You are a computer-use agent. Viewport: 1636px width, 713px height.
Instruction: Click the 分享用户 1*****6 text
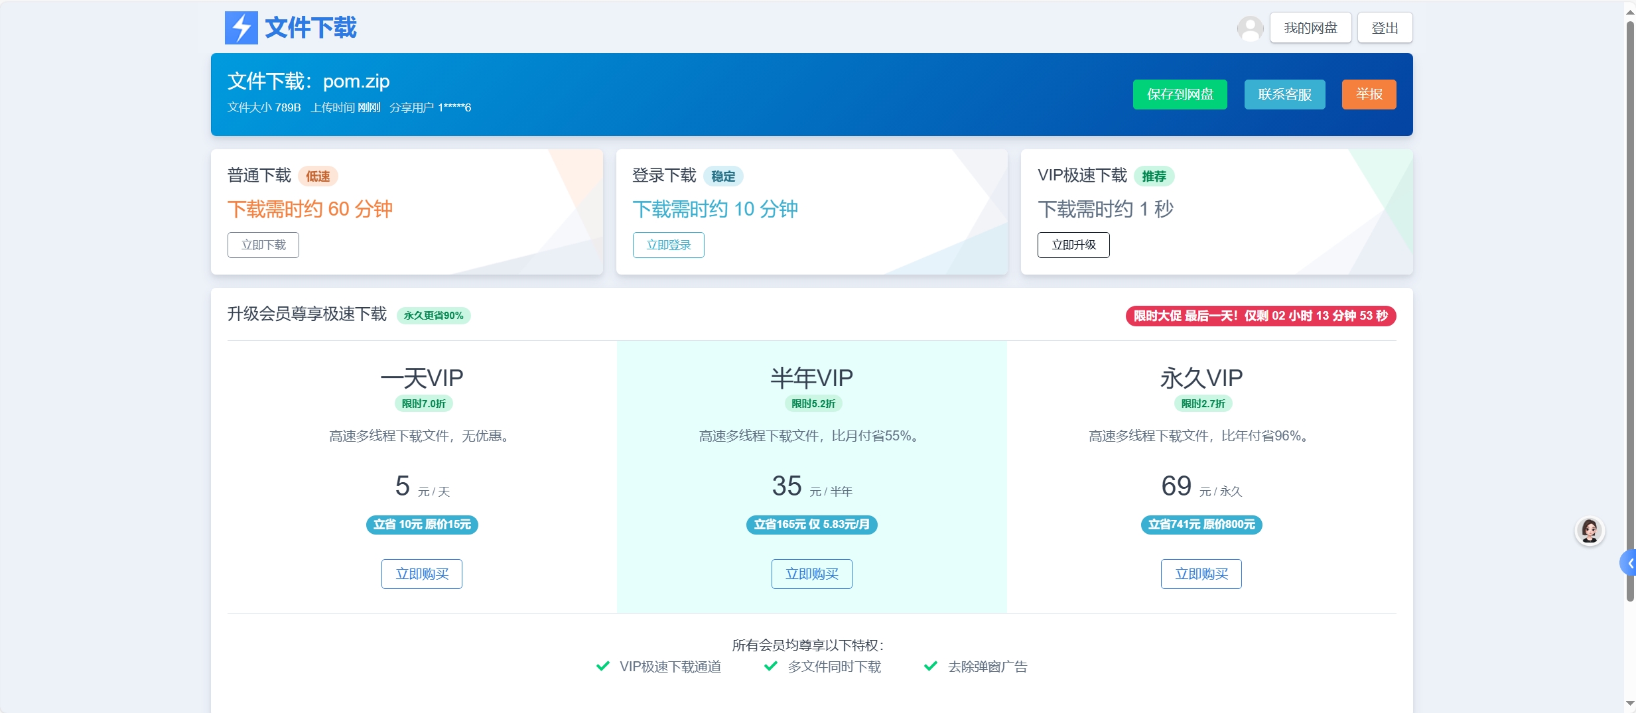point(431,107)
